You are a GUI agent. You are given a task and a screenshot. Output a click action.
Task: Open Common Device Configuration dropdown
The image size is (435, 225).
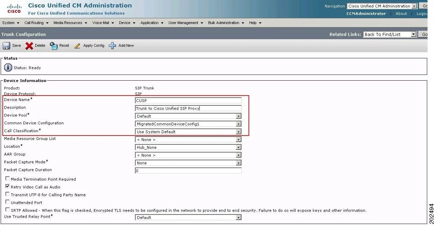[x=188, y=124]
